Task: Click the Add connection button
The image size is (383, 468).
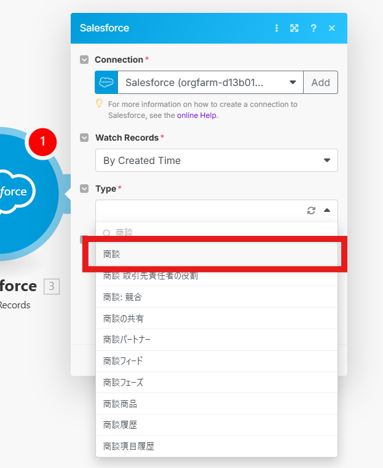Action: click(x=320, y=82)
